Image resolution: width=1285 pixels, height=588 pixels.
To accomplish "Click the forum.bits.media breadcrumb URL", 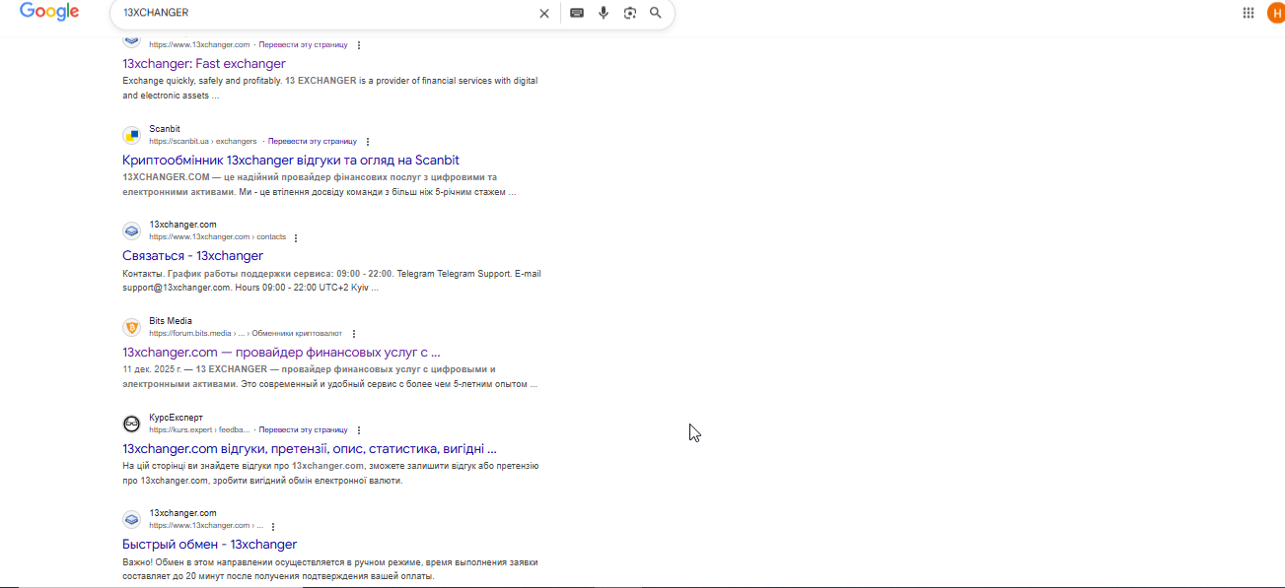I will (x=246, y=334).
